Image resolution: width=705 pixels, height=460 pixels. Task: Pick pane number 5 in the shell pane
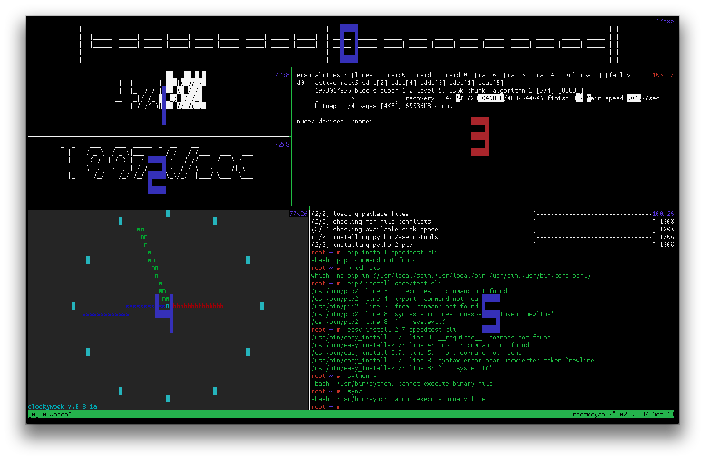tap(491, 313)
